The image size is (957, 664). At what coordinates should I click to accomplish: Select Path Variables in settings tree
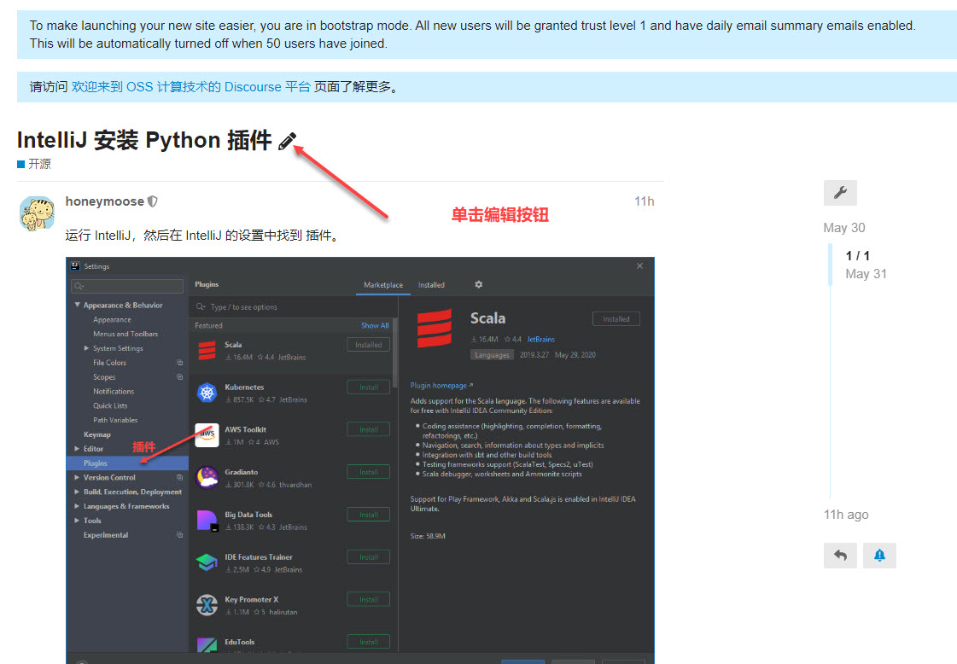[x=115, y=420]
